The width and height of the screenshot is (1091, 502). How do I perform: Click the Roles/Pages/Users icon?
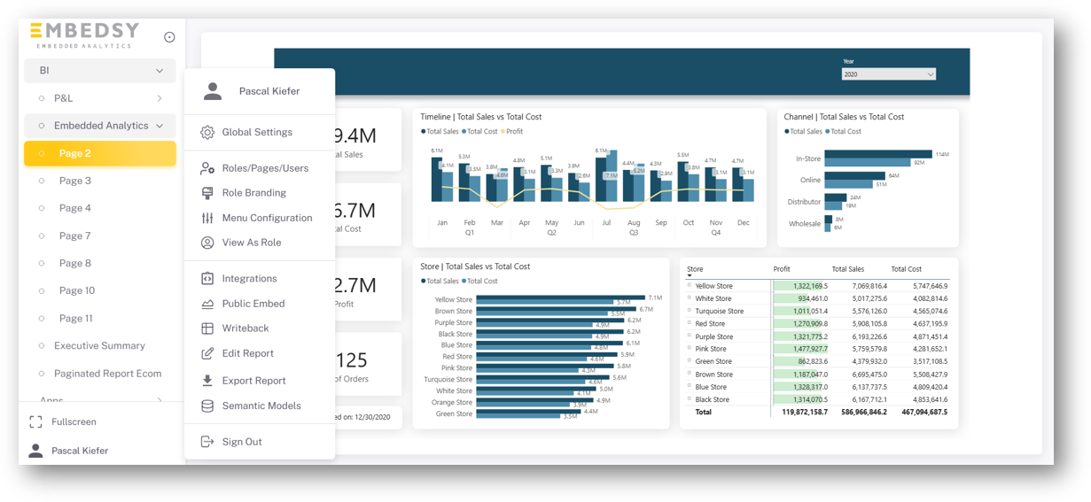[207, 168]
